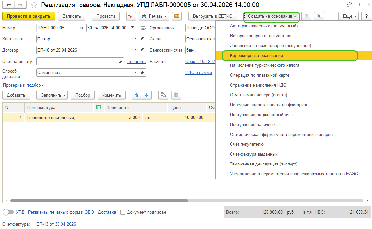
Task: Open the Заполнить dropdown button
Action: (x=52, y=95)
